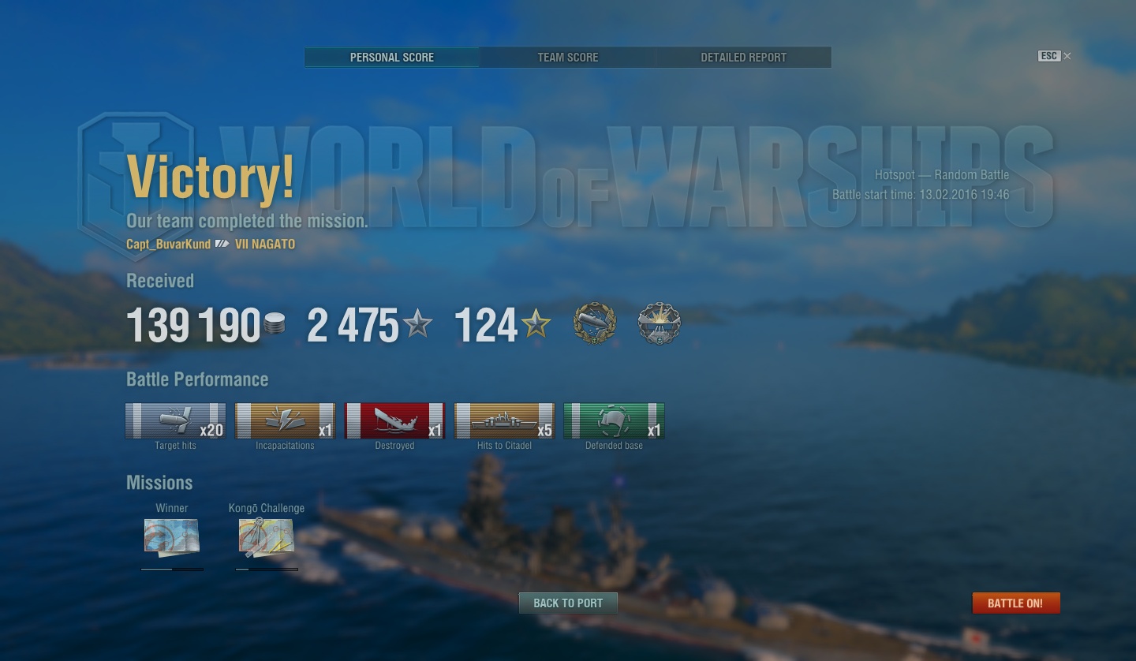The height and width of the screenshot is (661, 1136).
Task: Select the green Defended base ribbon
Action: pyautogui.click(x=614, y=421)
